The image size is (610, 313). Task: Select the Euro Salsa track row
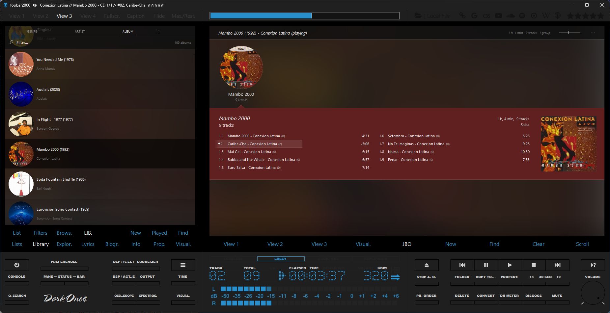(294, 168)
